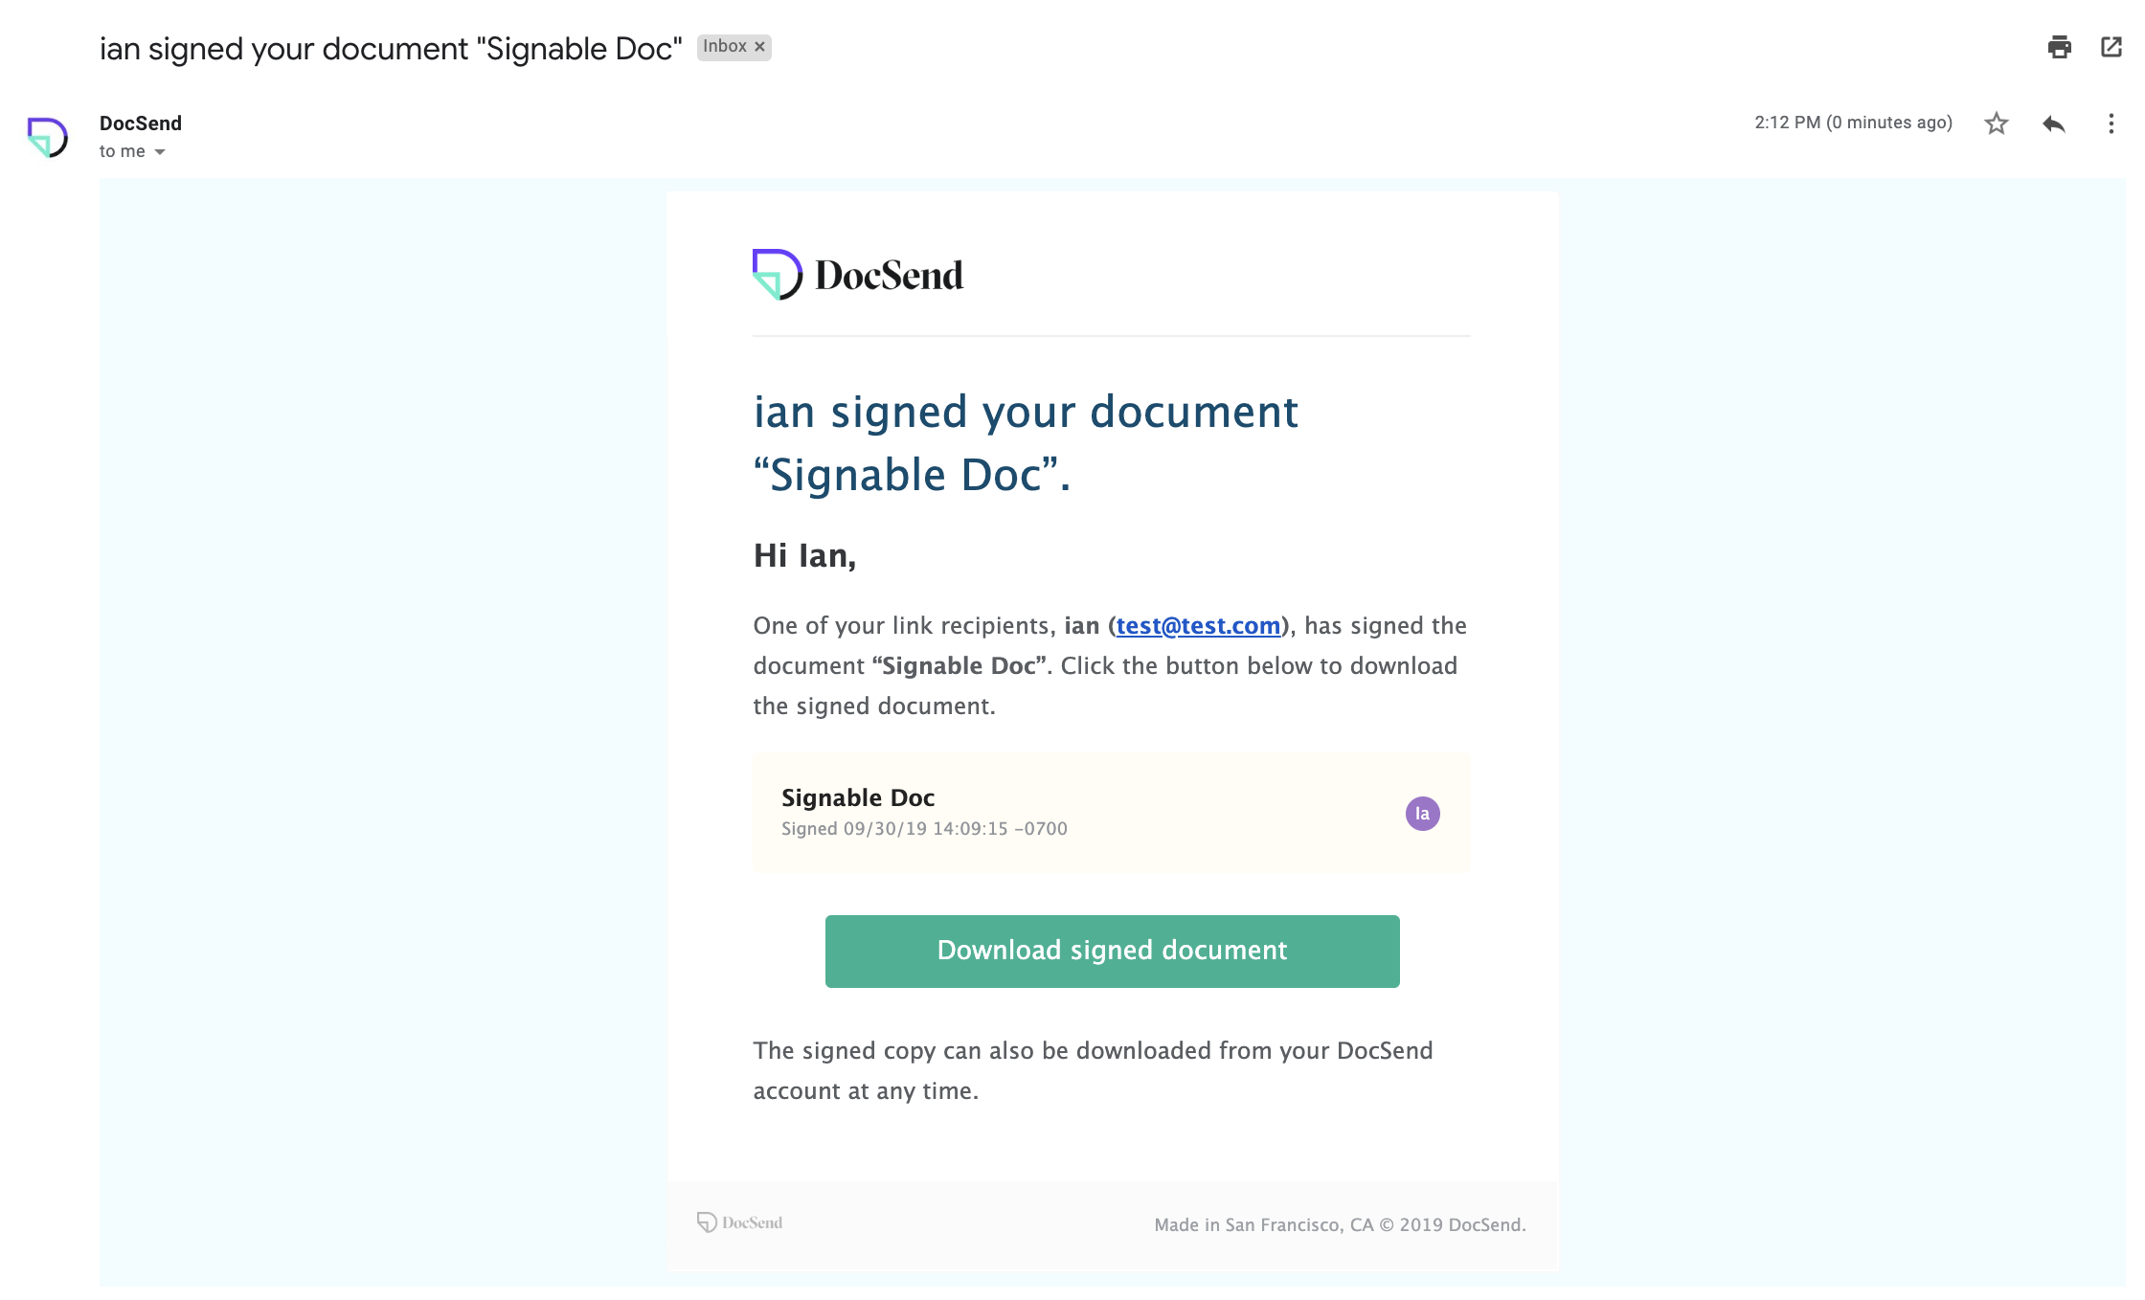Click the purple 'ia' avatar icon
Screen dimensions: 2145x1300
[1422, 813]
